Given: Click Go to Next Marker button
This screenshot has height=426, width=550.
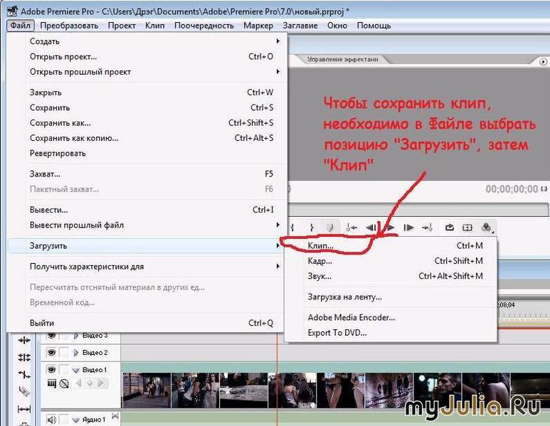Looking at the screenshot, I should pos(427,228).
